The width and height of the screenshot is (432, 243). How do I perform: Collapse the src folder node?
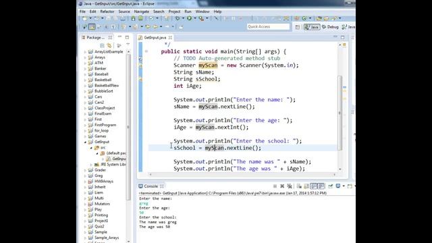coord(91,148)
